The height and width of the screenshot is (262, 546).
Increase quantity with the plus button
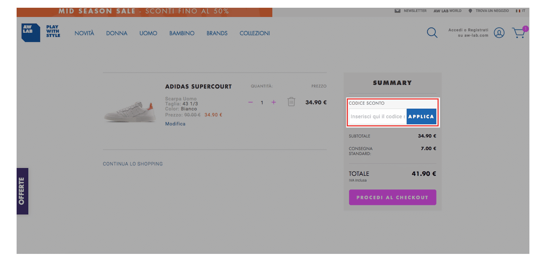click(273, 102)
